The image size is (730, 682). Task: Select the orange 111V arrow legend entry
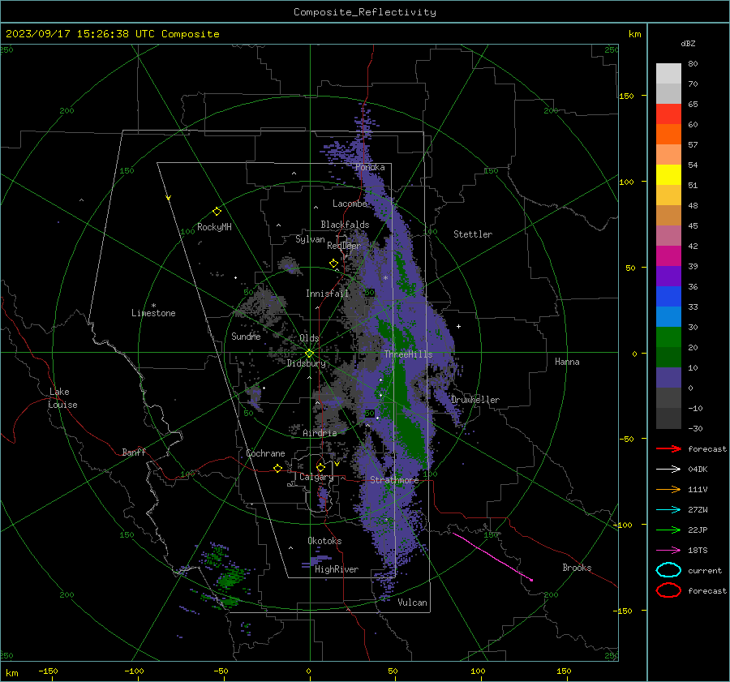click(x=668, y=489)
